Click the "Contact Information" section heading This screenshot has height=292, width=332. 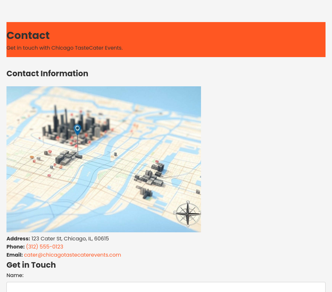tap(47, 74)
